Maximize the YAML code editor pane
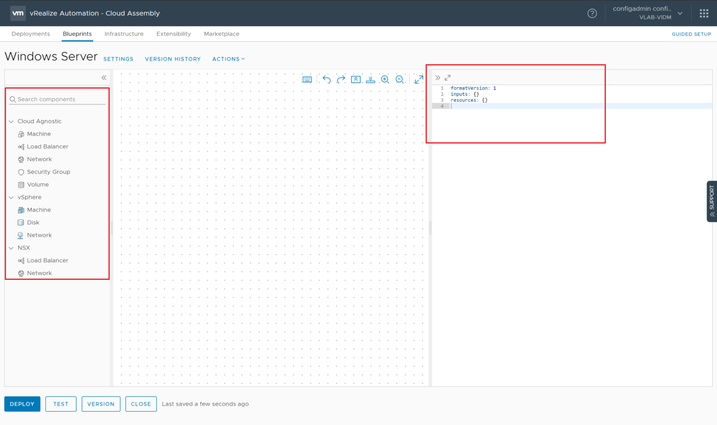This screenshot has height=425, width=717. tap(448, 78)
